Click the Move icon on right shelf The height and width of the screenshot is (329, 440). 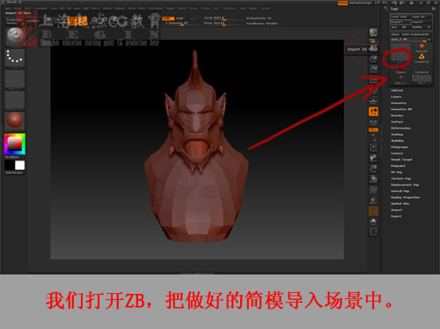point(373,158)
